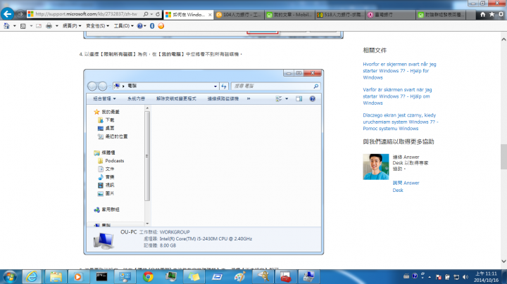The image size is (507, 284).
Task: Open the 網頁(P) menu
Action: [72, 26]
